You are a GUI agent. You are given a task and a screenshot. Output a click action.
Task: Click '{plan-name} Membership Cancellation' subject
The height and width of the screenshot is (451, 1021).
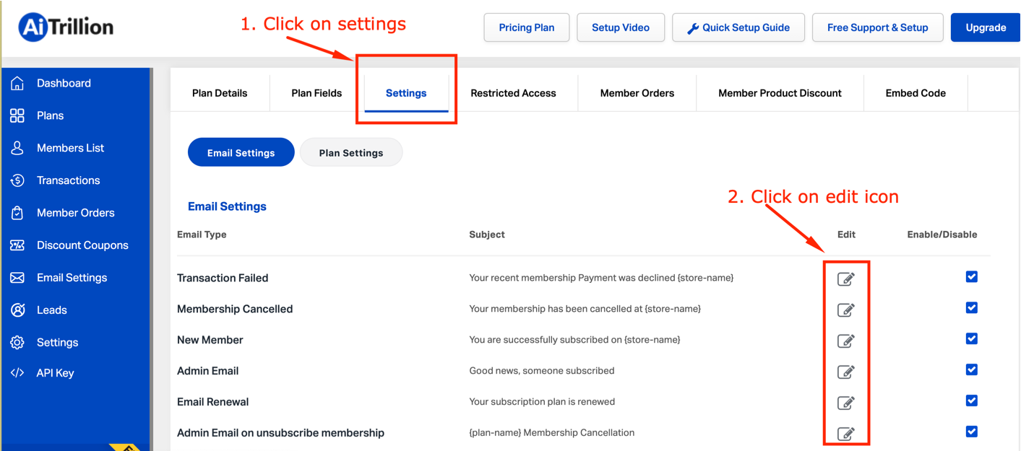(552, 433)
